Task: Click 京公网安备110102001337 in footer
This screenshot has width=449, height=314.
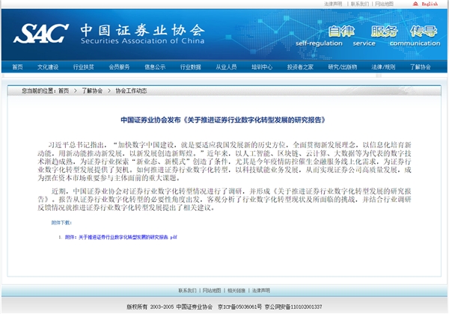Action: click(293, 307)
